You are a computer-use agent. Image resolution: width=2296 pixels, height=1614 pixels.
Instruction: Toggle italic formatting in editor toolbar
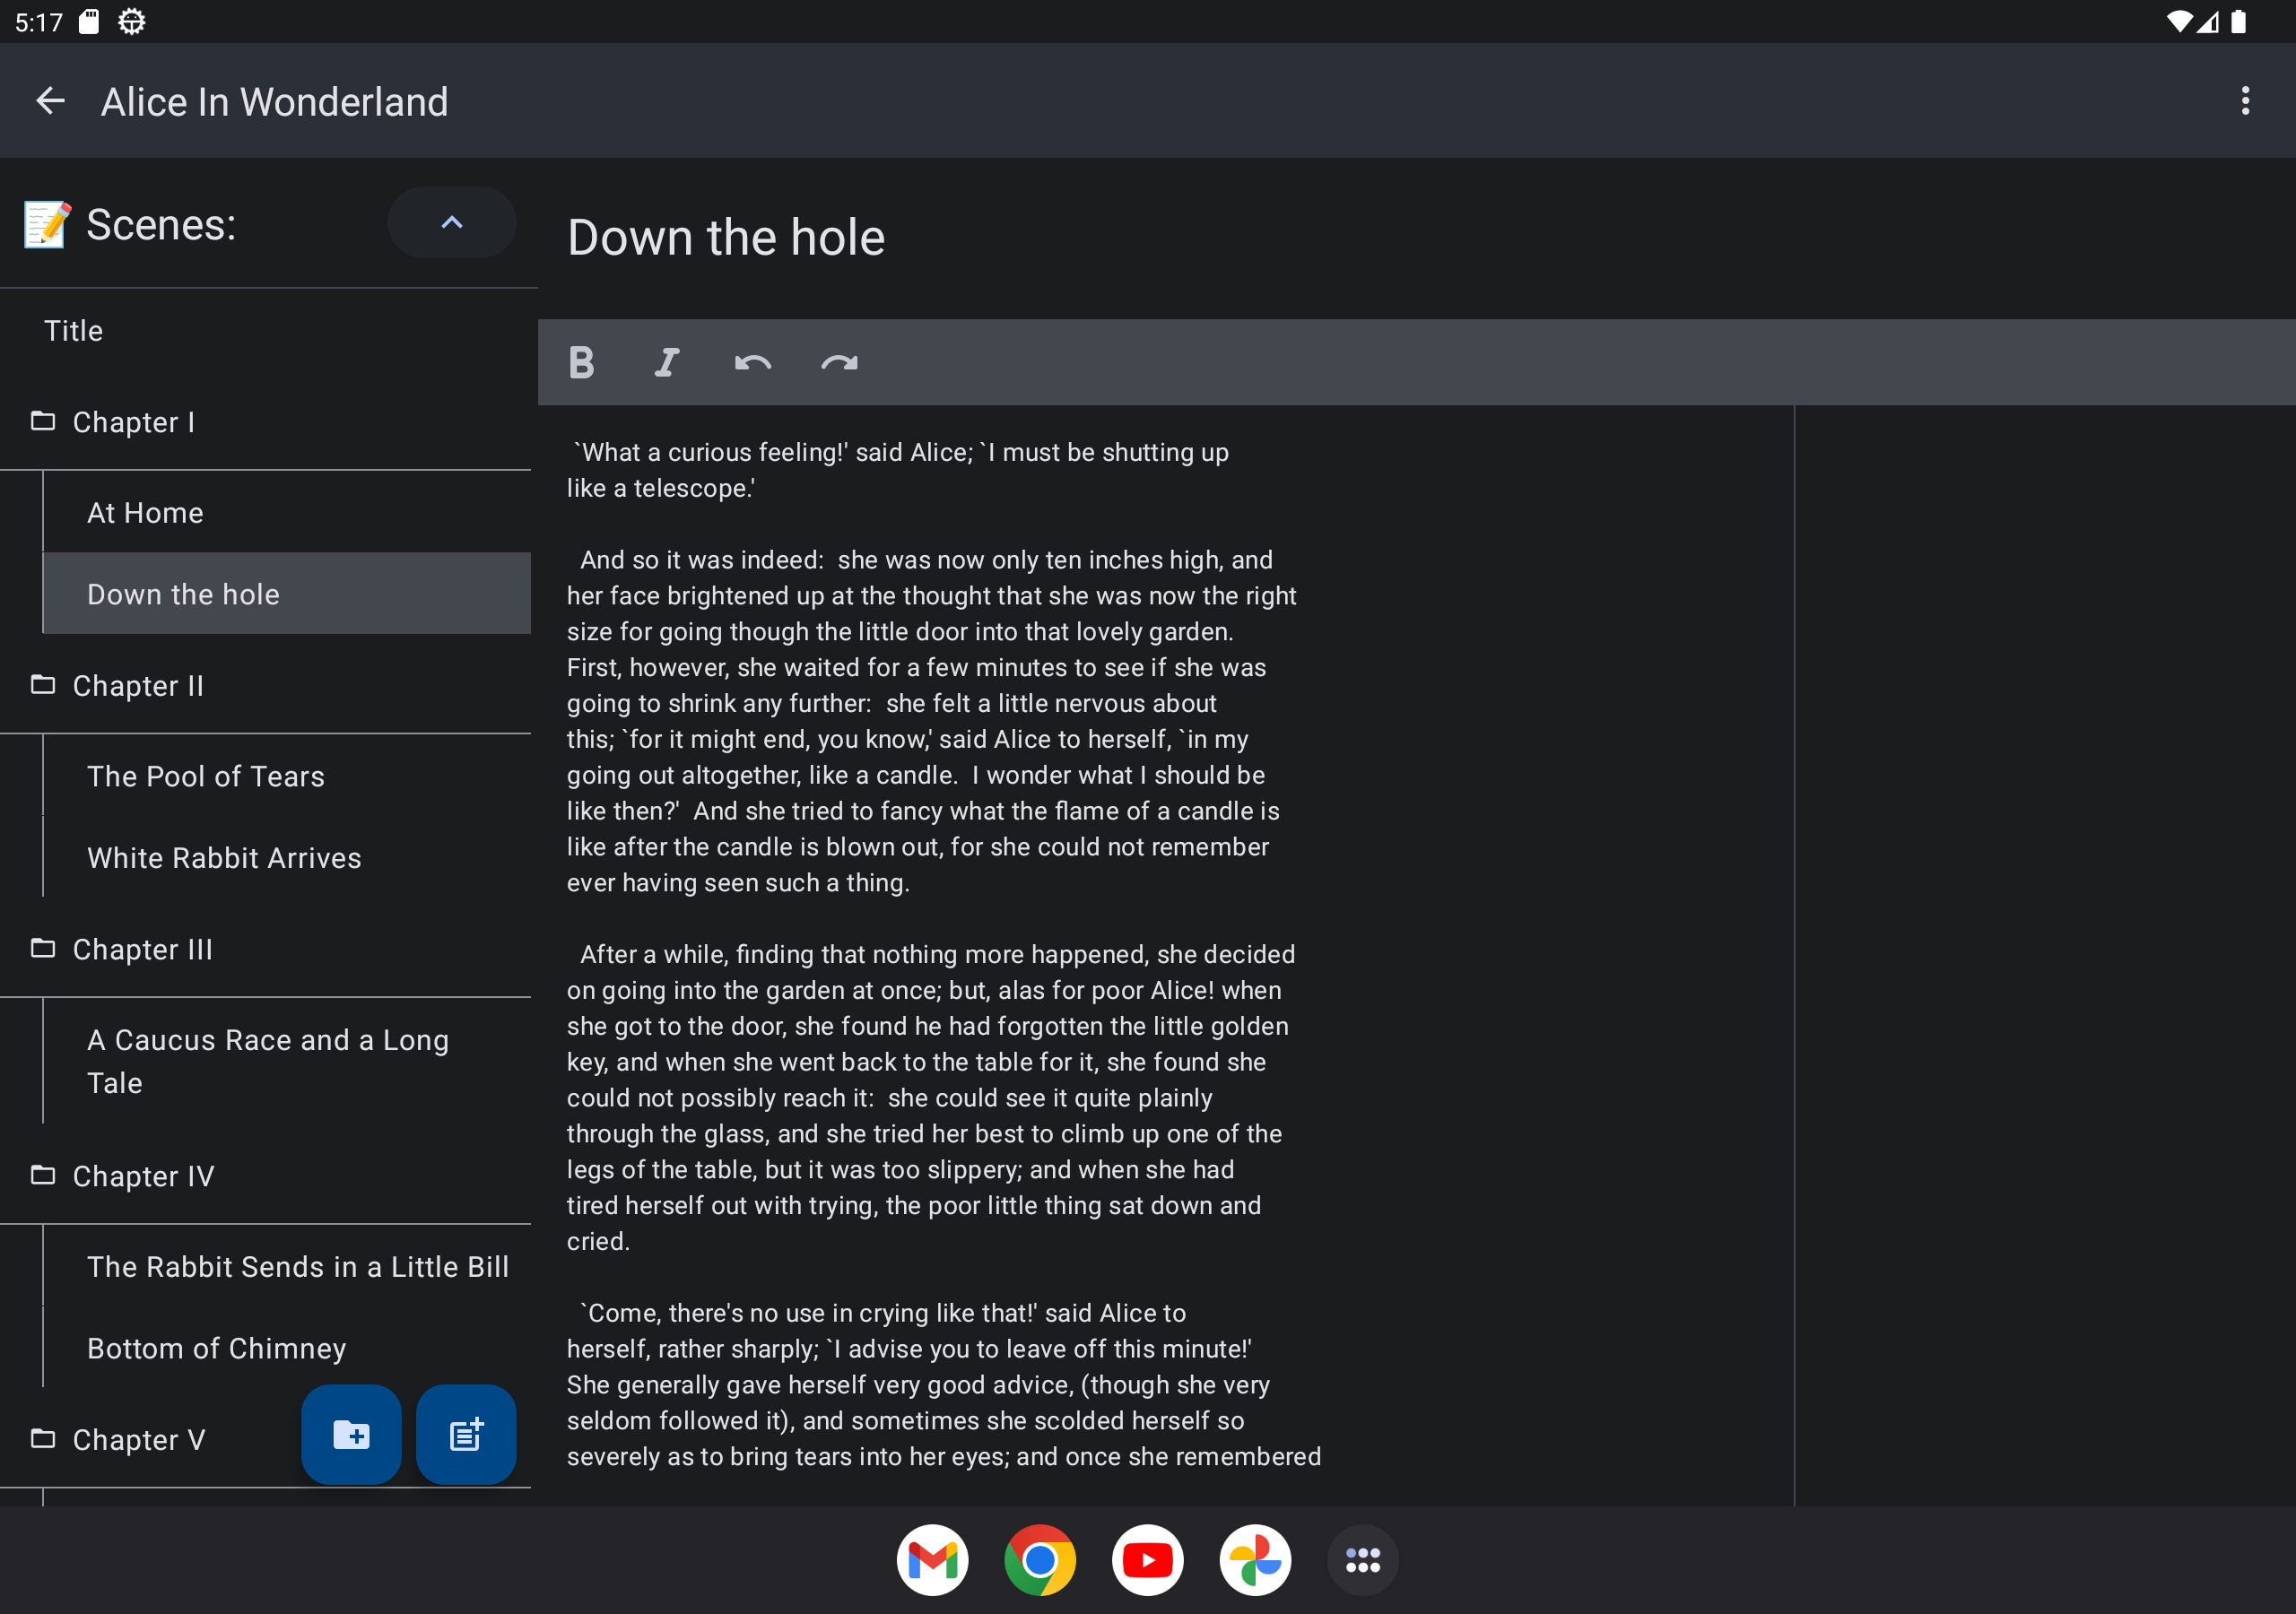click(667, 362)
